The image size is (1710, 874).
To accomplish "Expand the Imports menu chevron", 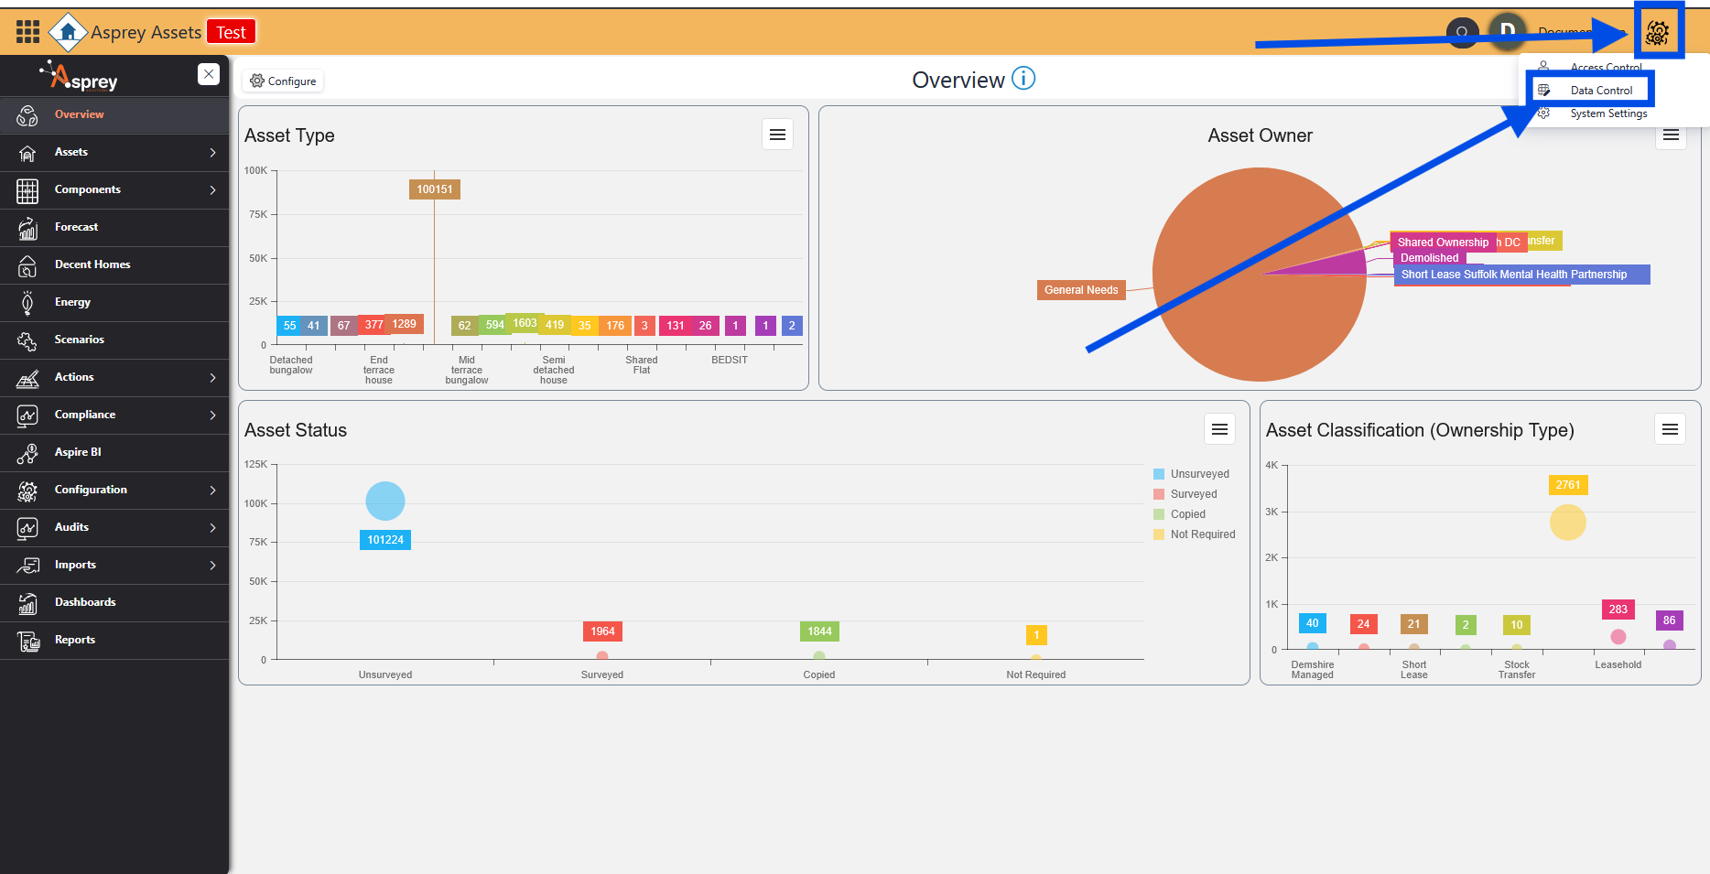I will pyautogui.click(x=212, y=566).
